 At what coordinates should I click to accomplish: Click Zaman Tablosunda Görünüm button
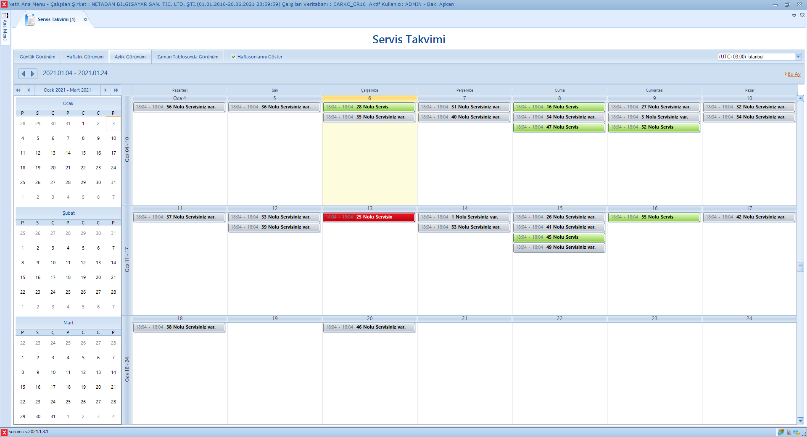187,57
